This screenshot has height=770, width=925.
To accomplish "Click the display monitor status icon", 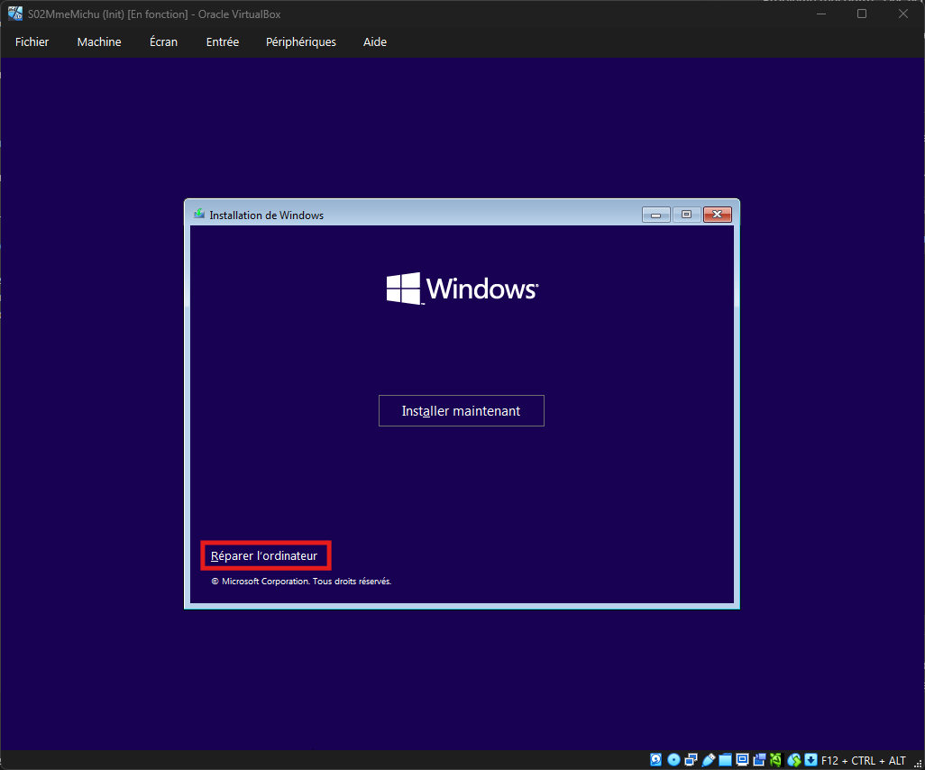I will (x=743, y=759).
